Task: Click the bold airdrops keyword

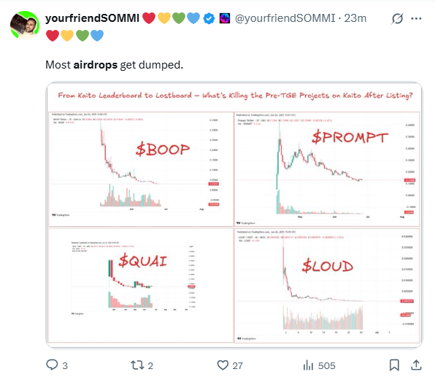Action: tap(96, 65)
